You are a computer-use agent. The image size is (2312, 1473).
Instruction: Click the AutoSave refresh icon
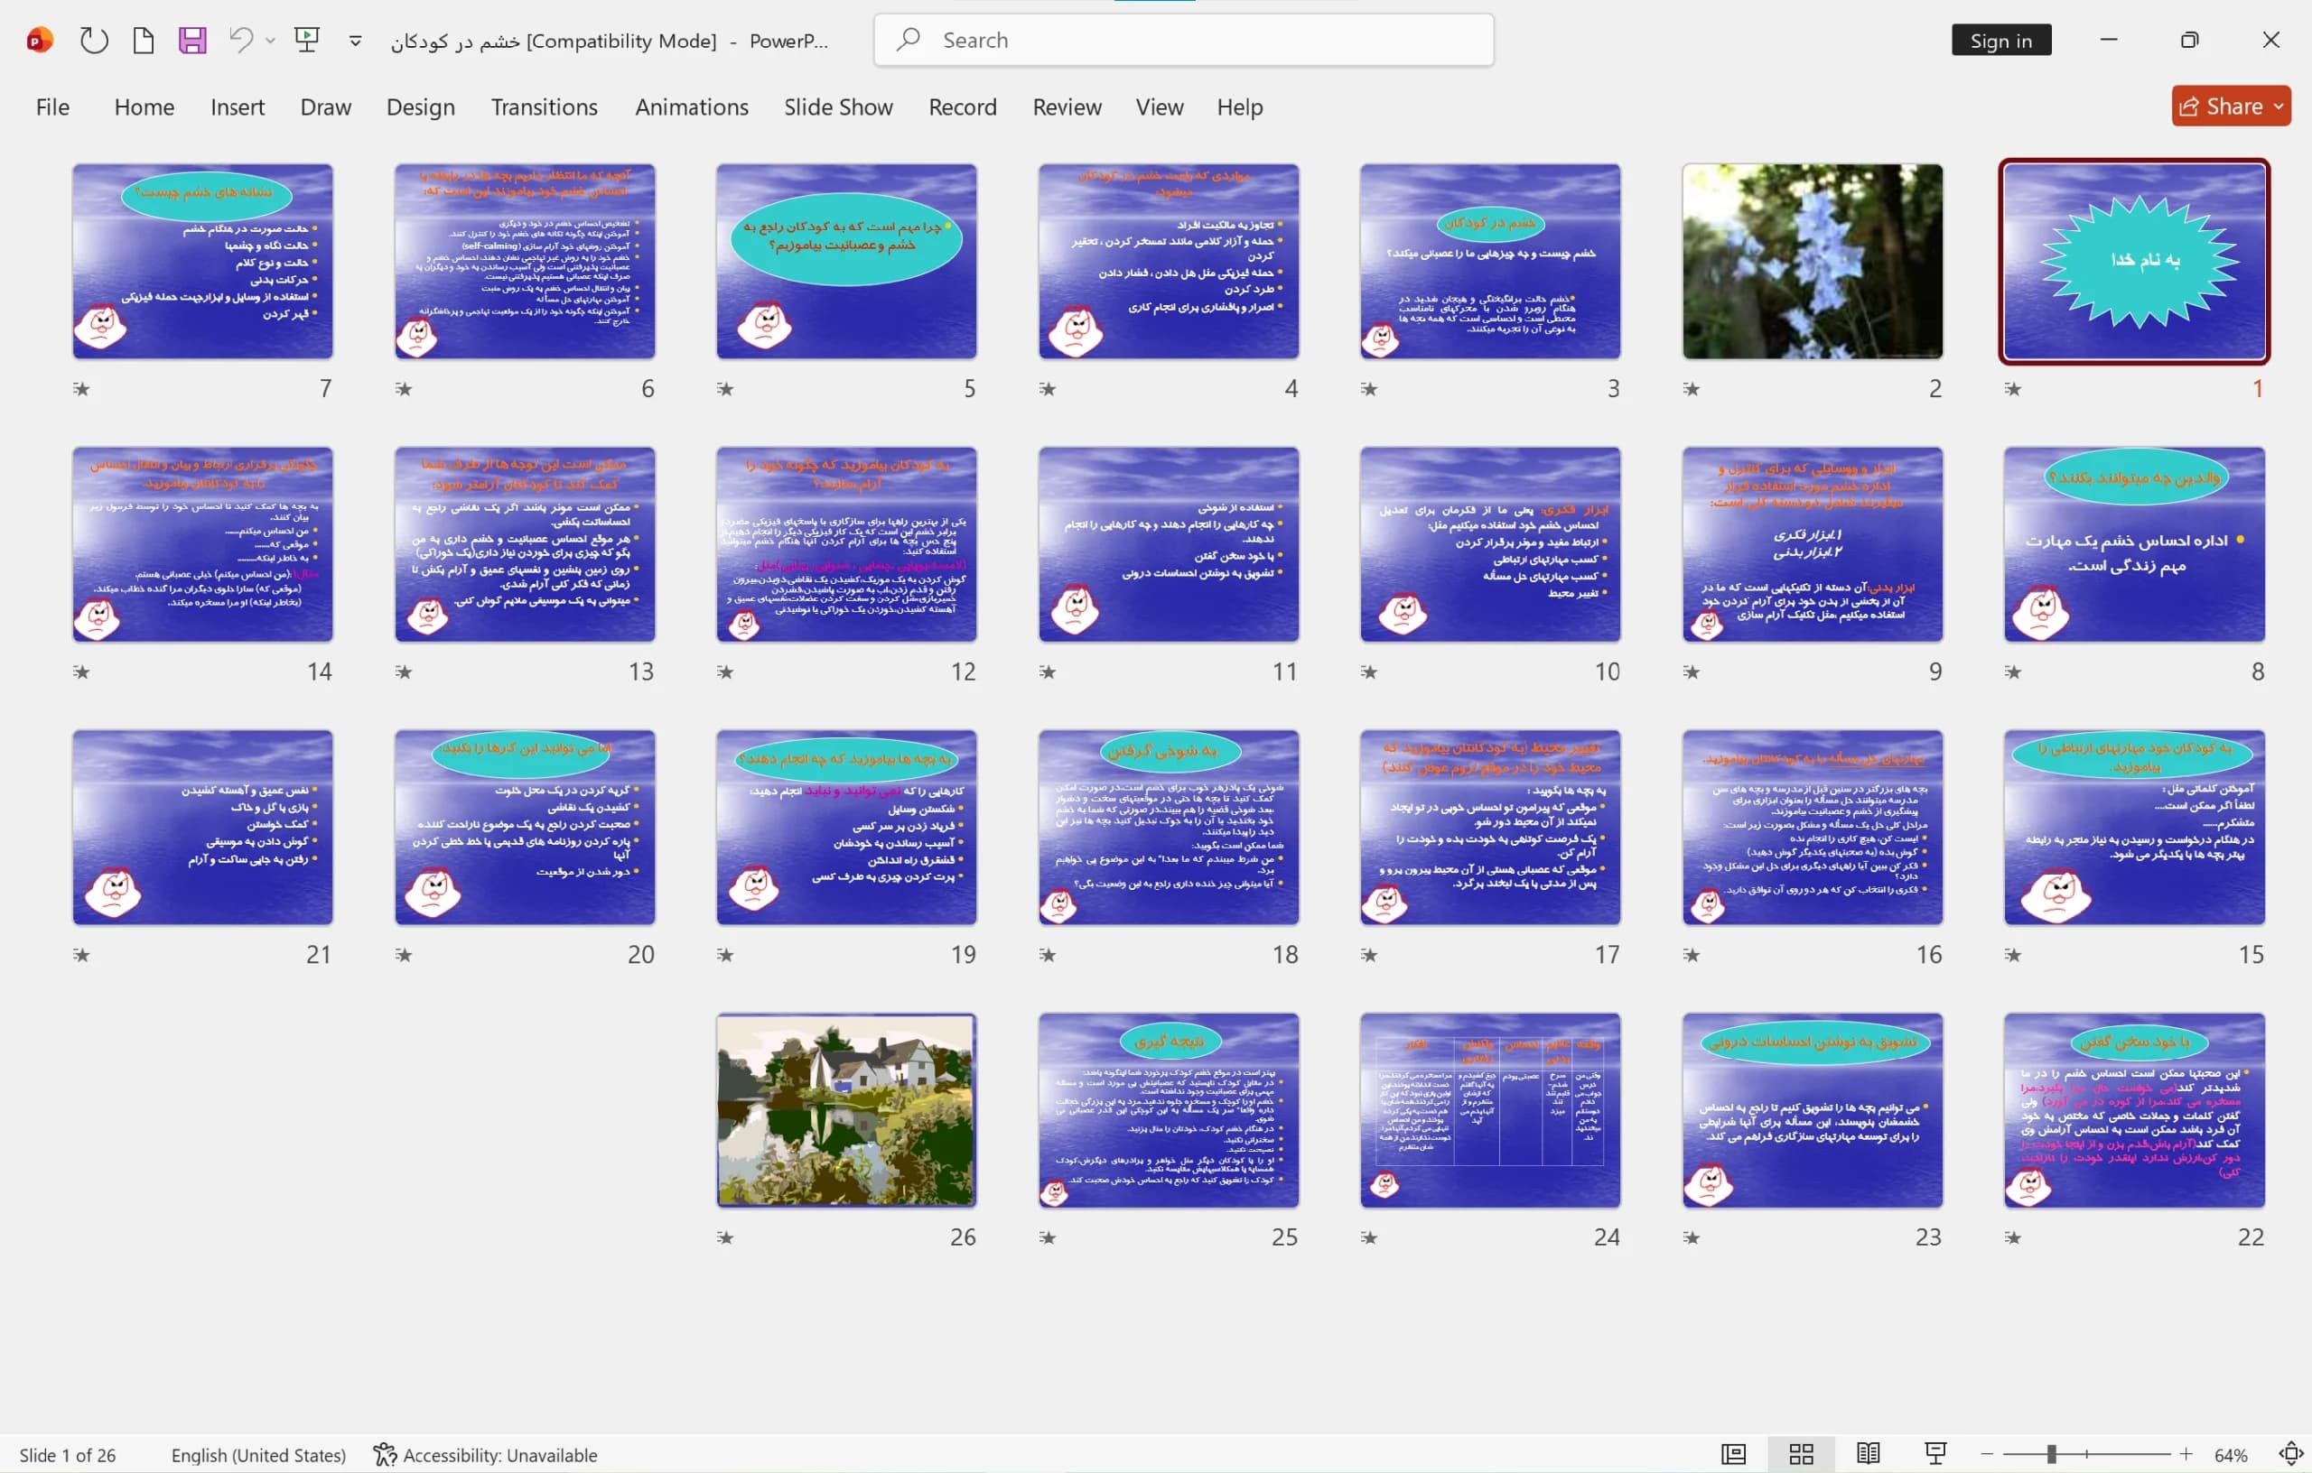coord(93,41)
